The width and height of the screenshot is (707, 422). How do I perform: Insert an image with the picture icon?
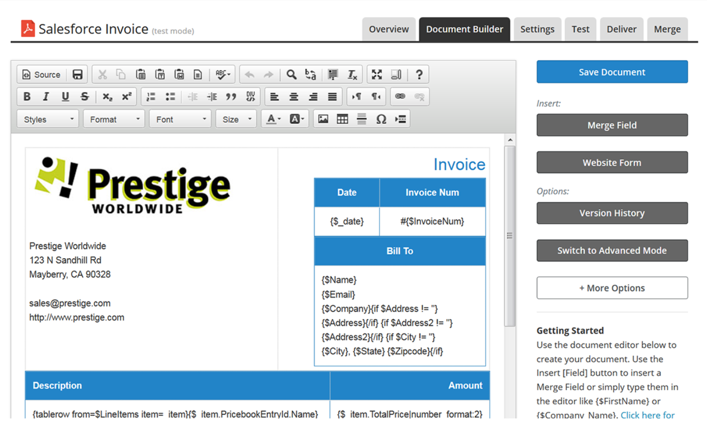coord(323,119)
